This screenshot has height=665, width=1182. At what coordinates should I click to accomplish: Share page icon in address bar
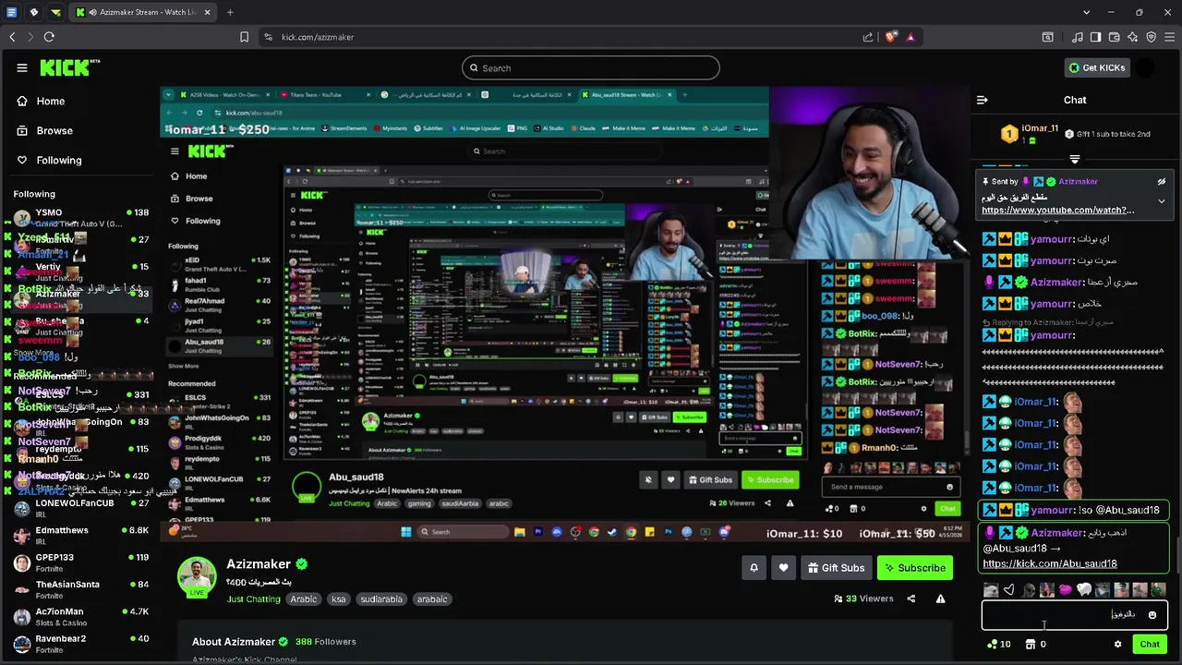pyautogui.click(x=868, y=37)
